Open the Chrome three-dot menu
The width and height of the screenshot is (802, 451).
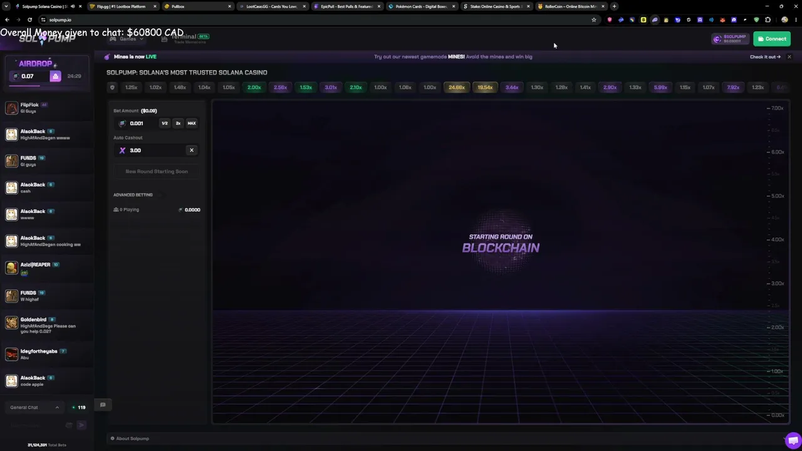[x=795, y=19]
